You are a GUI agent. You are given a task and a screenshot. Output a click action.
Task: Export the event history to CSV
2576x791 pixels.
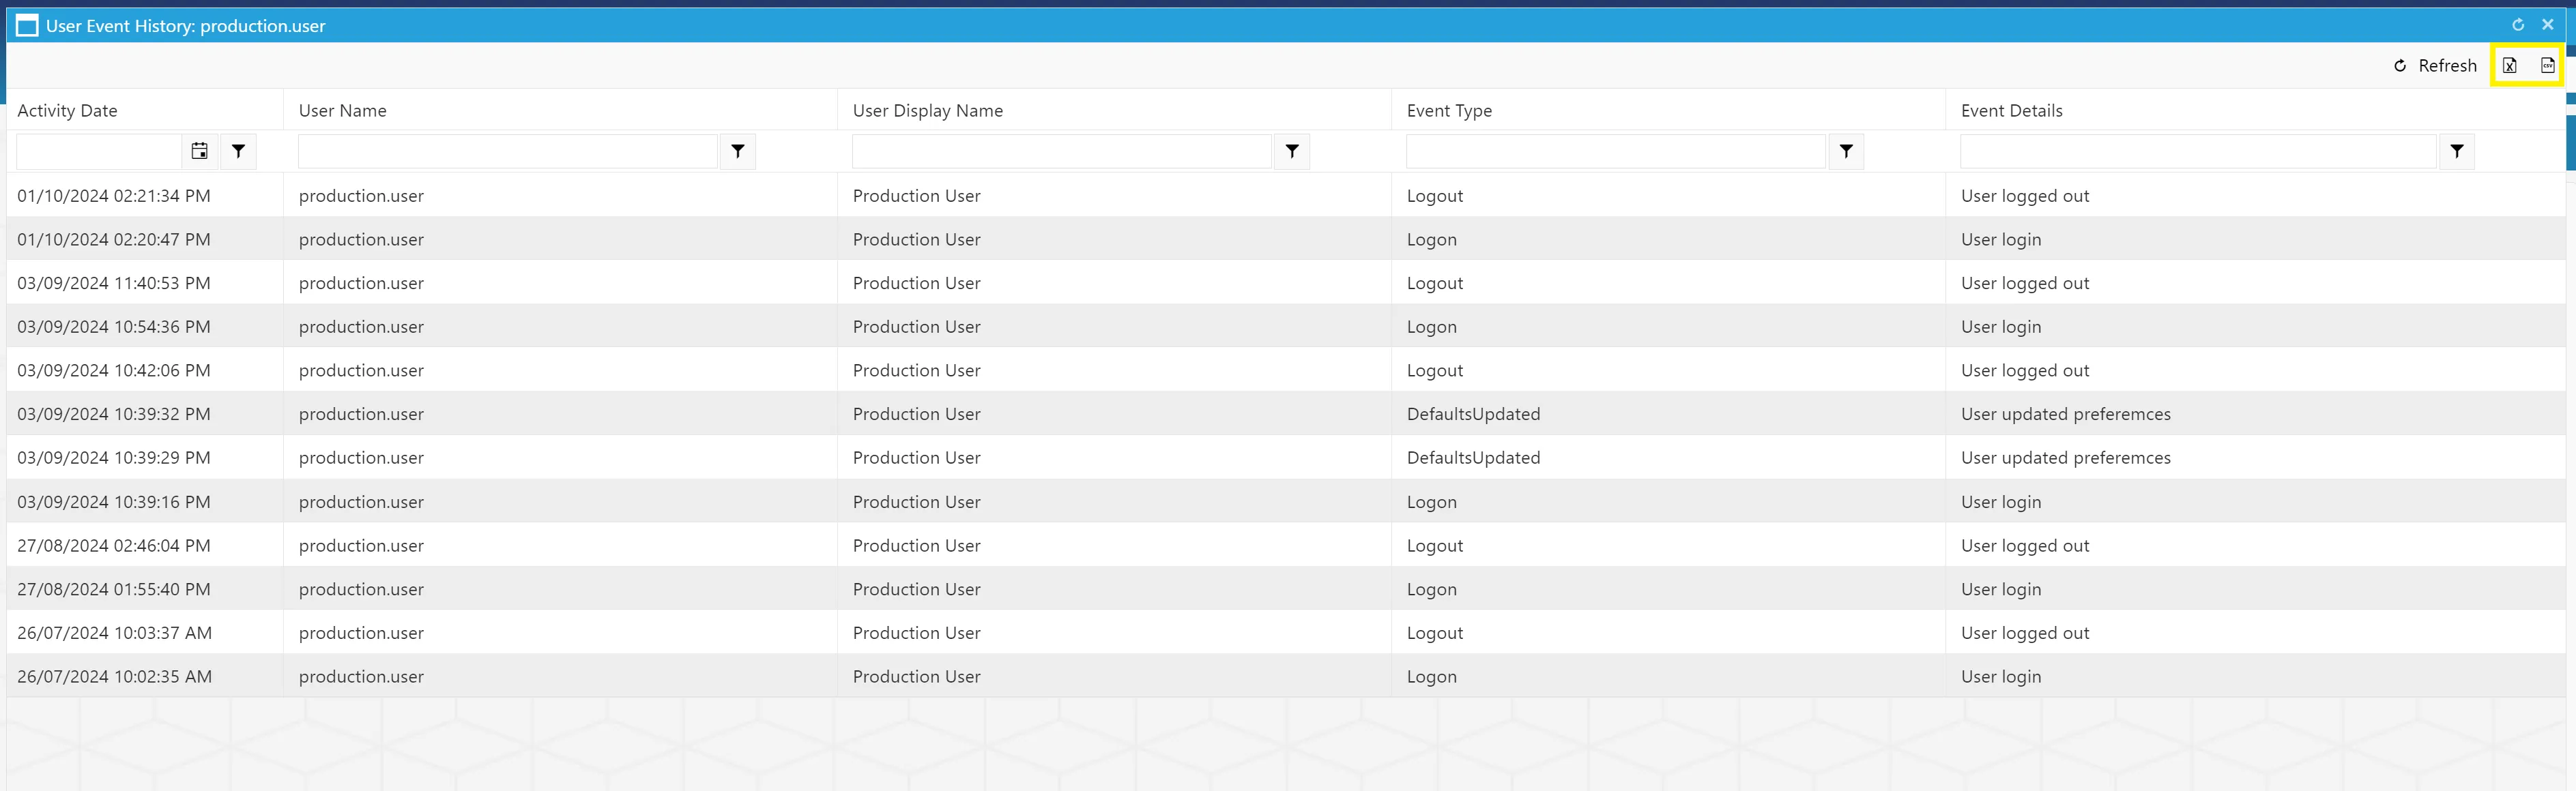[2547, 66]
